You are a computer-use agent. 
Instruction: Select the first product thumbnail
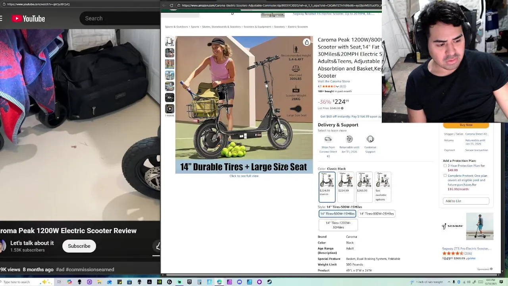[x=169, y=42]
